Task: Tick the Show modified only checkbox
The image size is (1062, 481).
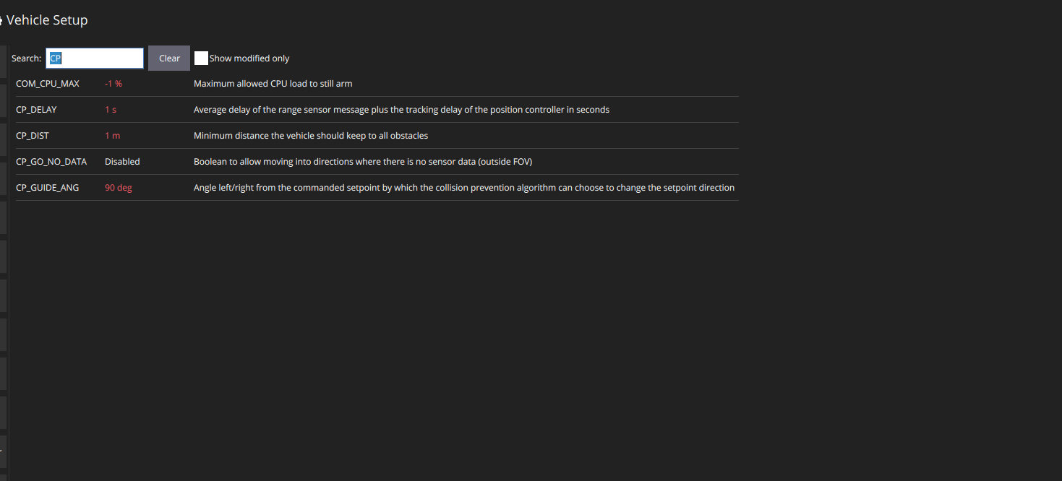Action: pos(201,58)
